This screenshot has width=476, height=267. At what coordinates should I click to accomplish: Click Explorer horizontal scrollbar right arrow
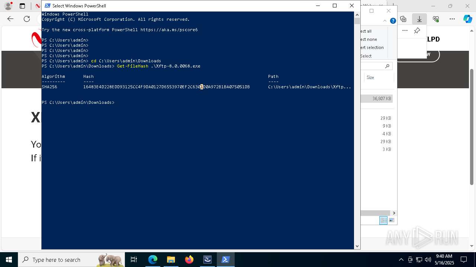pyautogui.click(x=394, y=213)
